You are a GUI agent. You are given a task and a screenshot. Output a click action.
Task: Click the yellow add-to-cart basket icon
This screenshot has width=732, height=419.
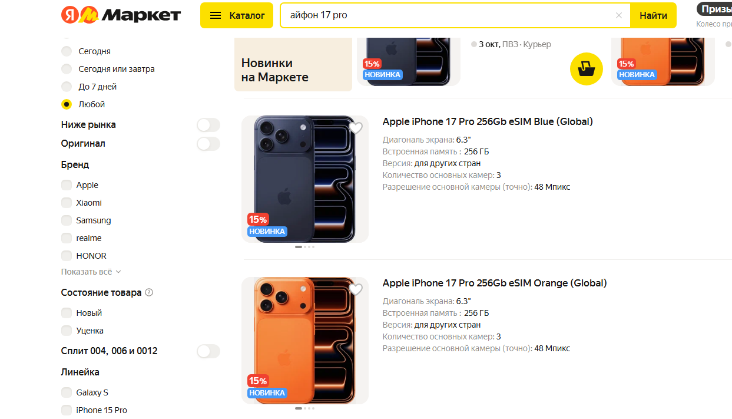586,69
